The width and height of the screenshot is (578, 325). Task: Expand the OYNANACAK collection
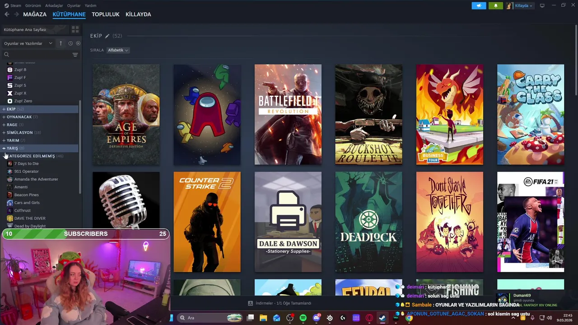pyautogui.click(x=4, y=117)
